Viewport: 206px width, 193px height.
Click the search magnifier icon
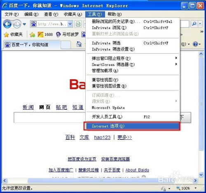coord(194,24)
